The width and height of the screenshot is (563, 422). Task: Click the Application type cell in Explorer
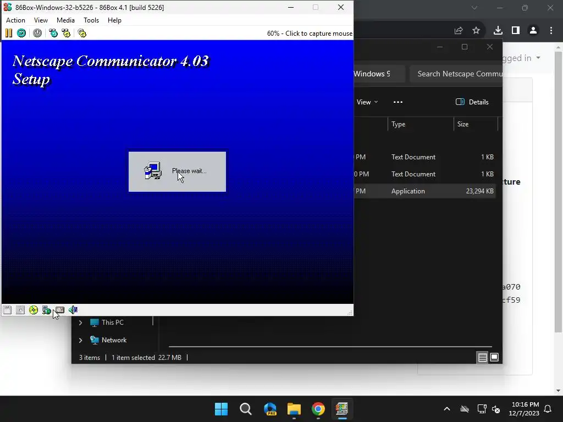[x=408, y=191]
